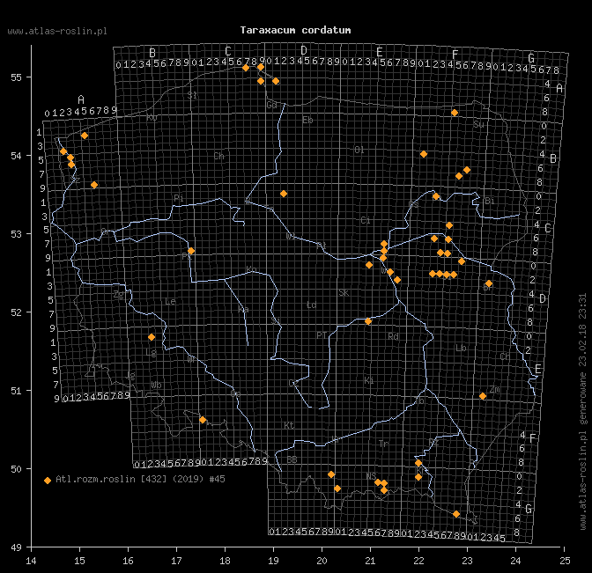Click longitude axis label 21
592x573 pixels.
(370, 561)
